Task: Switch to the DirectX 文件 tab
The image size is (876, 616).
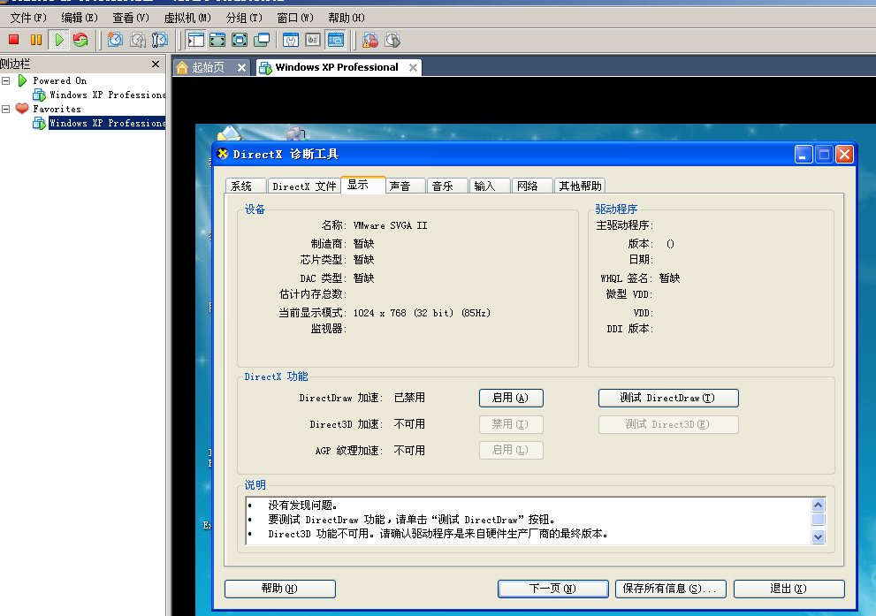Action: pos(304,186)
